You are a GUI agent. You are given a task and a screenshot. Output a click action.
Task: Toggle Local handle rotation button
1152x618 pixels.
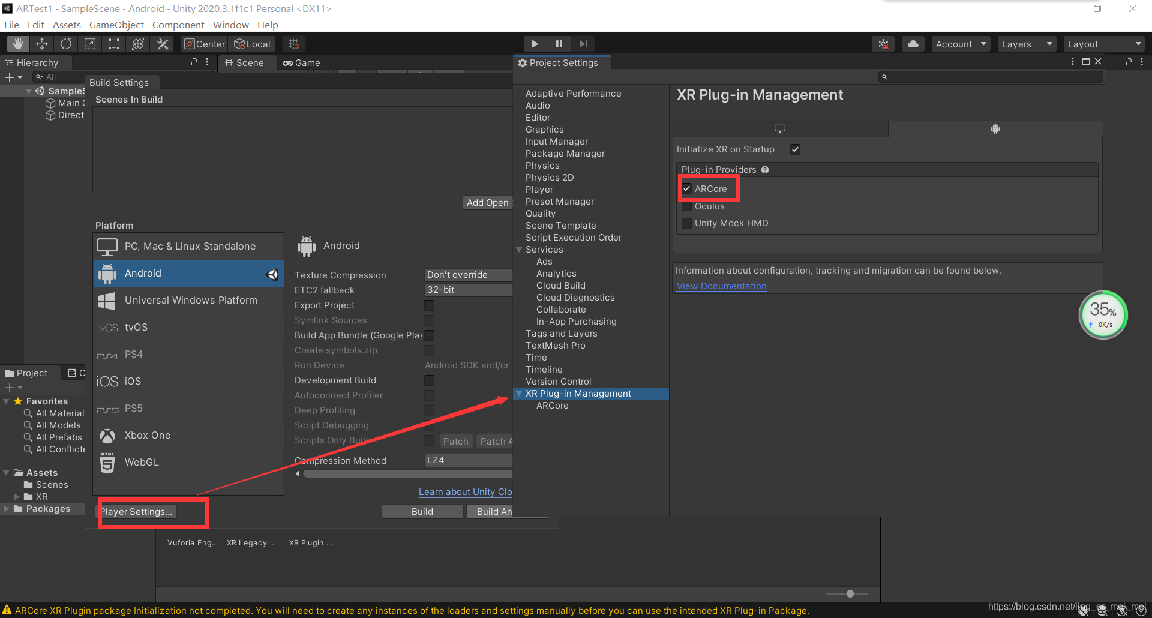(x=253, y=44)
